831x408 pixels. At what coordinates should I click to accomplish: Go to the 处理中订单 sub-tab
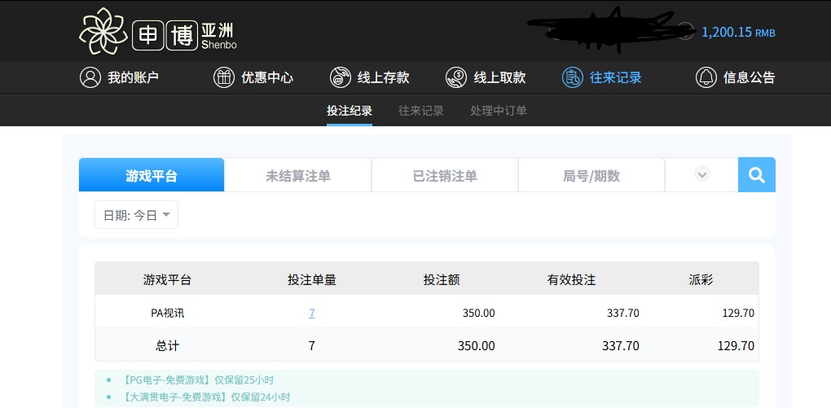pyautogui.click(x=499, y=111)
